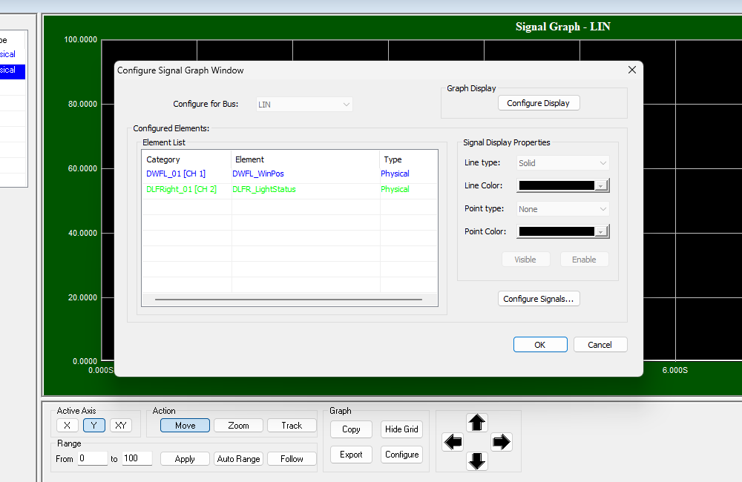Open the Point Color picker
Screen dimensions: 742x482
pyautogui.click(x=562, y=231)
